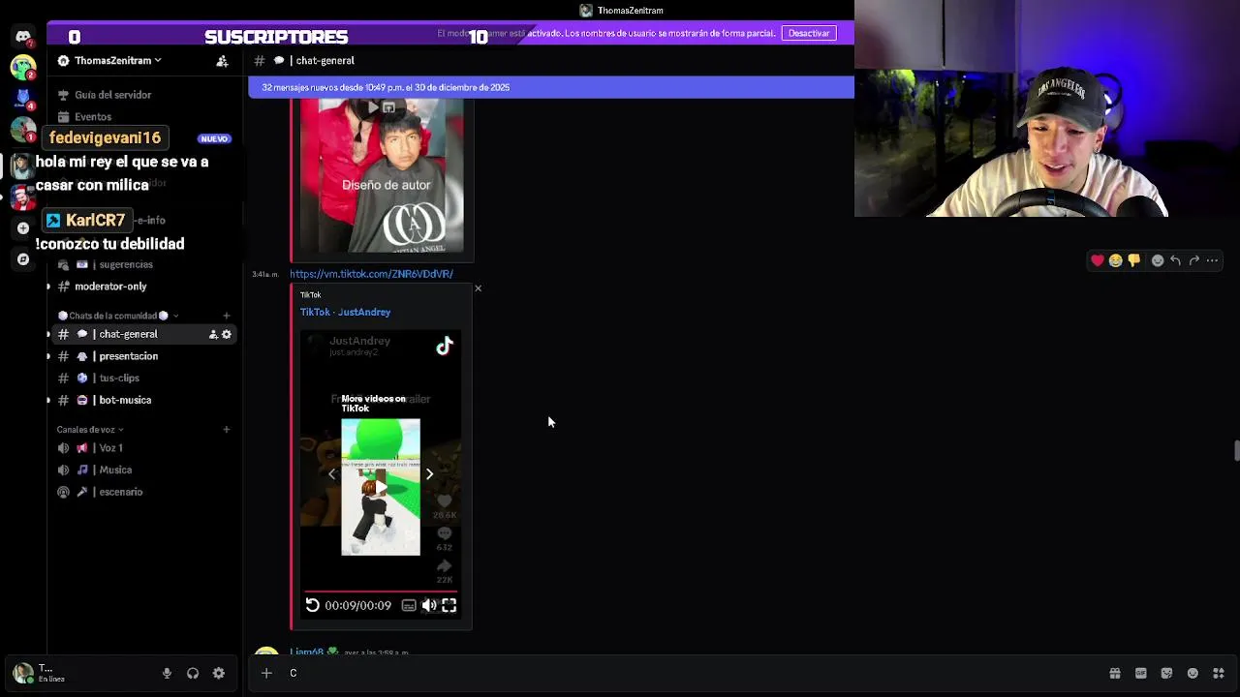Mute the TikTok video volume
1240x697 pixels.
429,605
